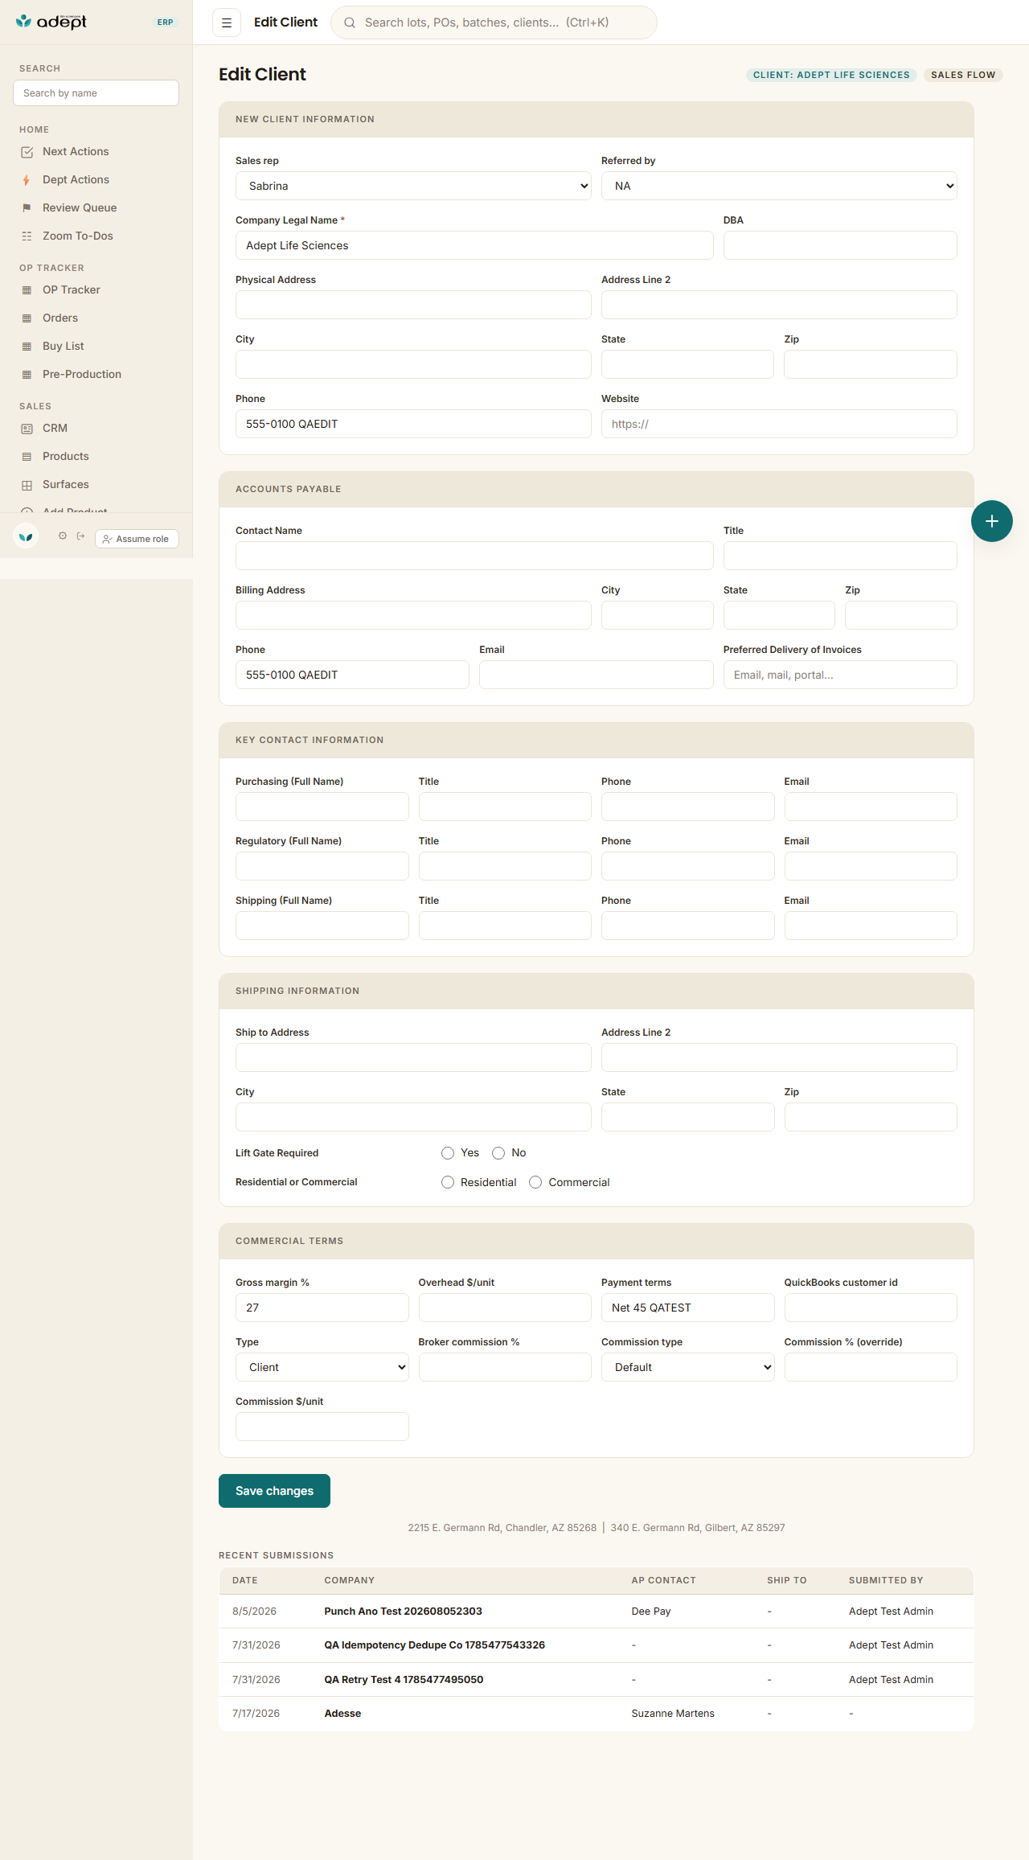Open the Referred by dropdown
1029x1860 pixels.
[x=779, y=186]
